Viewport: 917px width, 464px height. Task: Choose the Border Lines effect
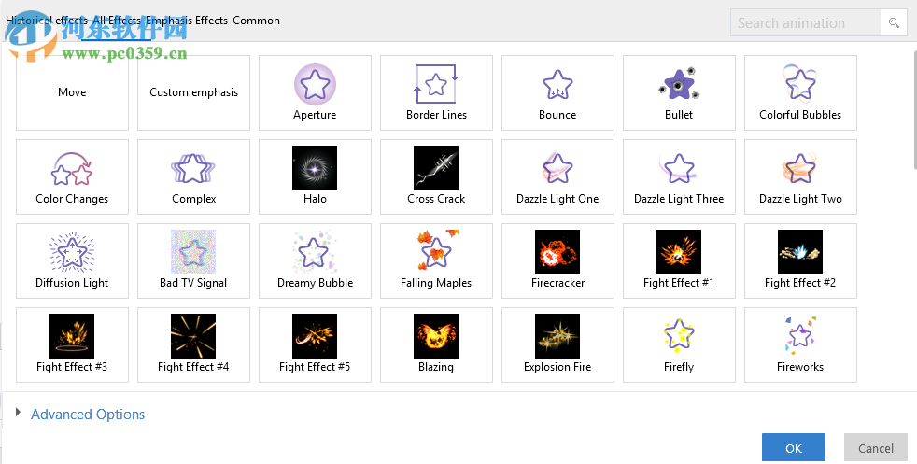(x=436, y=93)
